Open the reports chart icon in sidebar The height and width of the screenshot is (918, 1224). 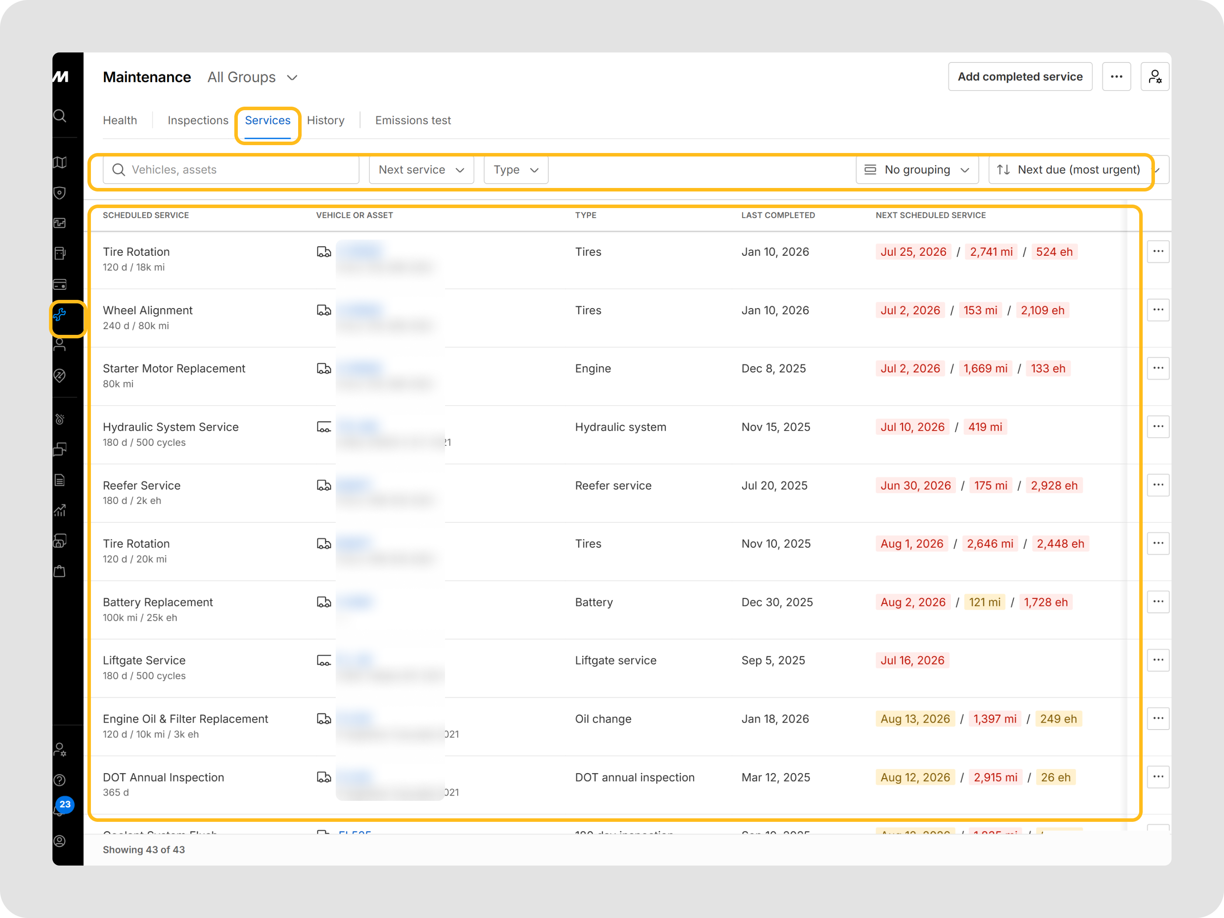click(x=60, y=510)
